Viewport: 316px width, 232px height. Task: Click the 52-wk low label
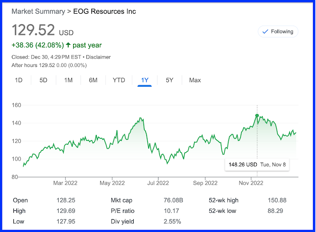tap(222, 211)
